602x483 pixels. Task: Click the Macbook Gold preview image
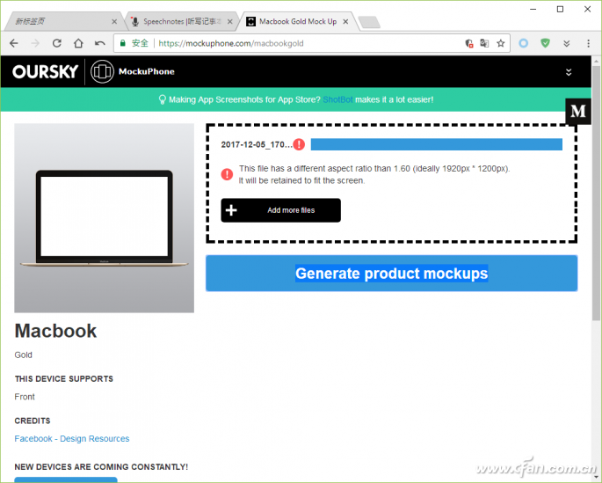point(104,218)
